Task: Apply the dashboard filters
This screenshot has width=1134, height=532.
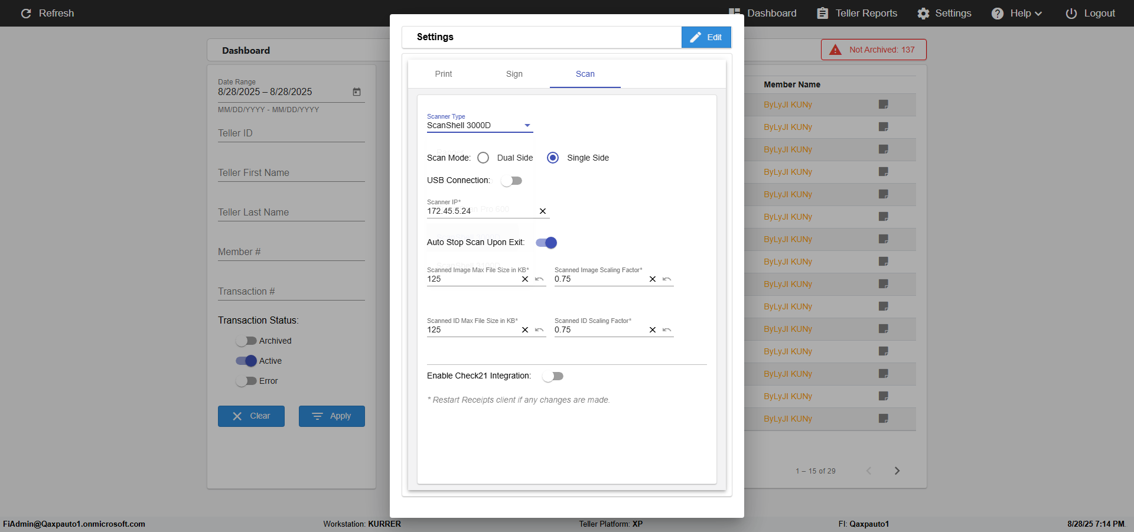Action: pyautogui.click(x=332, y=416)
